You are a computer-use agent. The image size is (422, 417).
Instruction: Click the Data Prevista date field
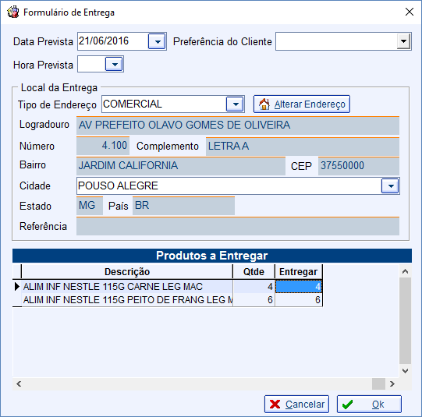(113, 41)
